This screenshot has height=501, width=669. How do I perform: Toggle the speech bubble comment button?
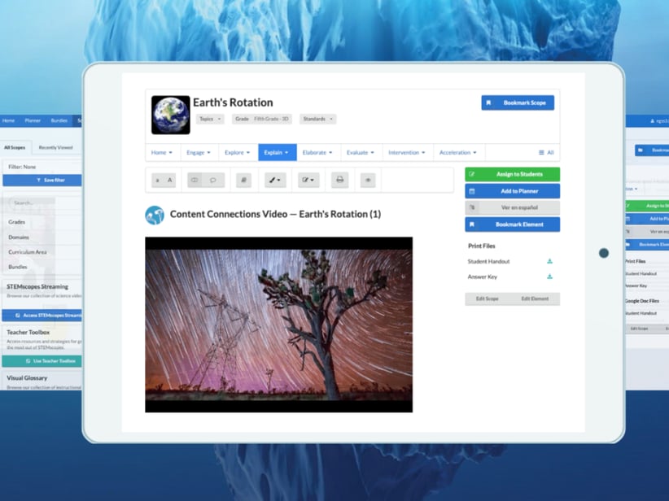pyautogui.click(x=213, y=180)
